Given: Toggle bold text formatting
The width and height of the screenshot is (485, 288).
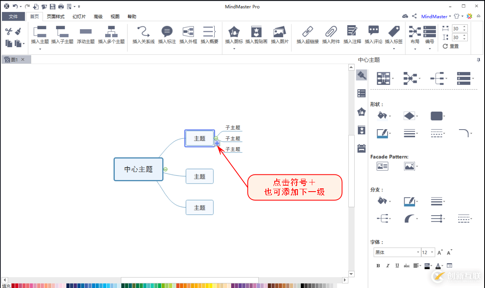Looking at the screenshot, I should pyautogui.click(x=378, y=266).
